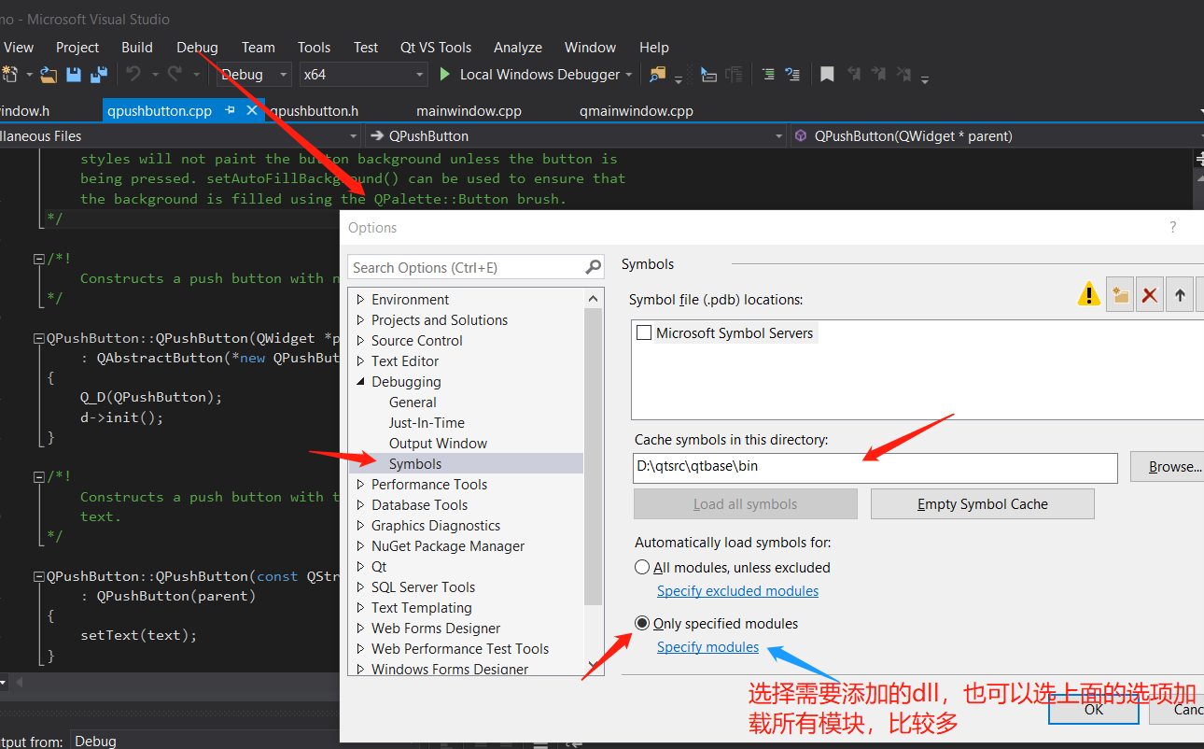
Task: Undo the last edit in toolbar
Action: pyautogui.click(x=133, y=74)
